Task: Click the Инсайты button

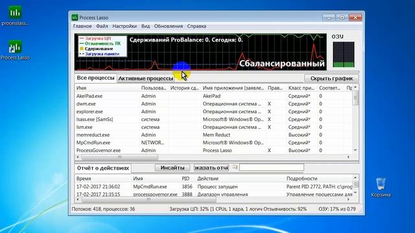Action: [x=172, y=168]
